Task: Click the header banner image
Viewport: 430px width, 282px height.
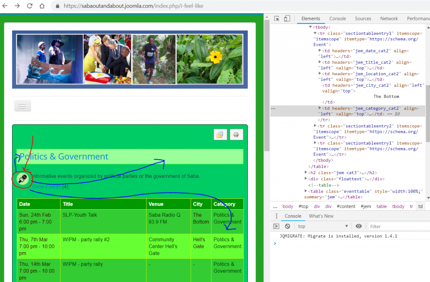Action: [x=130, y=59]
